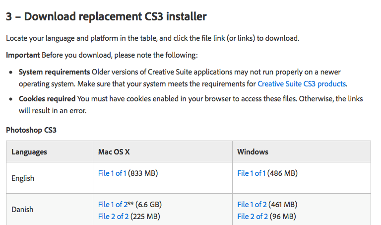381x225 pixels.
Task: Click the bold Cookies required text
Action: [47, 99]
